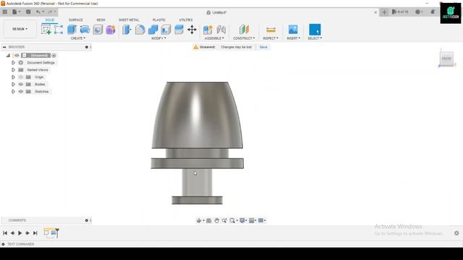Click the Front face of ViewCube
This screenshot has height=260, width=463.
tap(446, 58)
